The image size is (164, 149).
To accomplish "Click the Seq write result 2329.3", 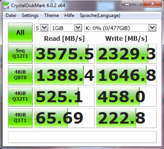I will pyautogui.click(x=126, y=54).
